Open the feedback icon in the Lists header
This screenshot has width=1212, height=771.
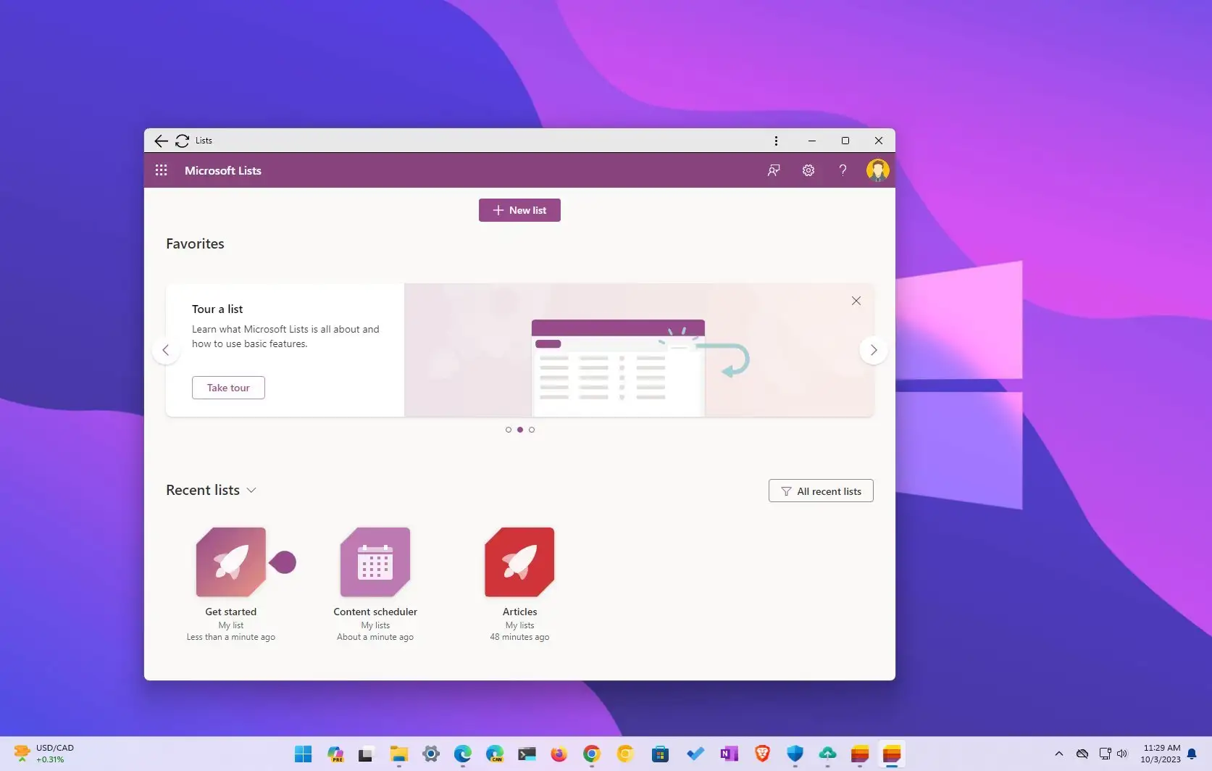tap(774, 170)
